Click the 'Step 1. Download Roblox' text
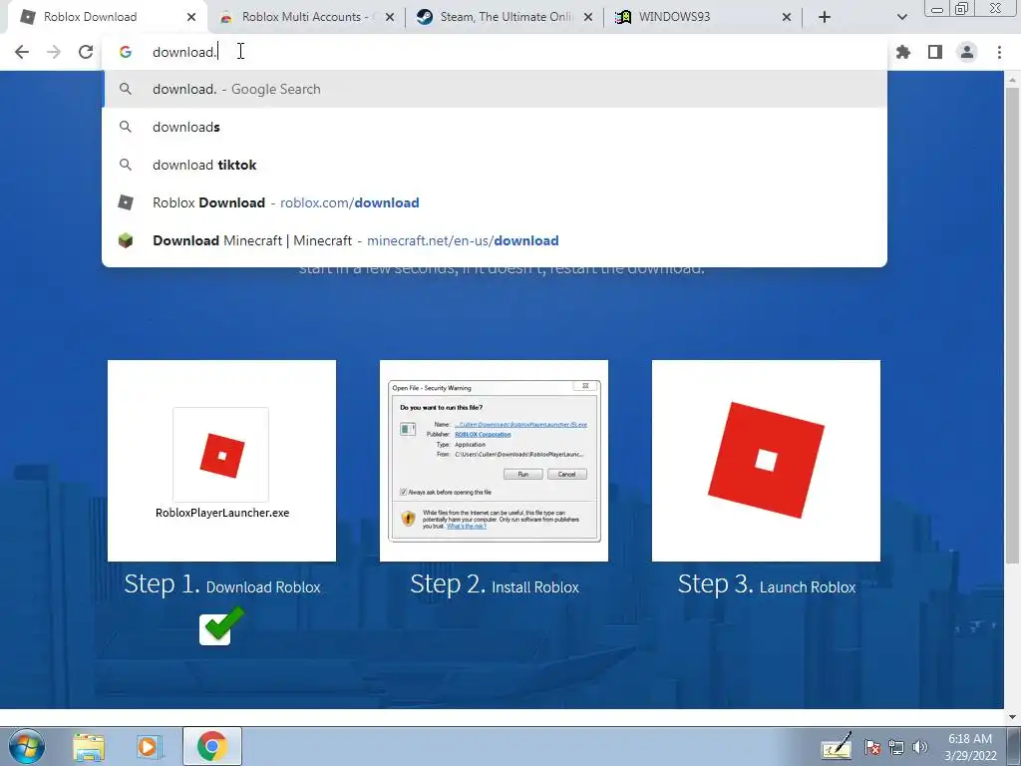Image resolution: width=1021 pixels, height=766 pixels. point(222,584)
